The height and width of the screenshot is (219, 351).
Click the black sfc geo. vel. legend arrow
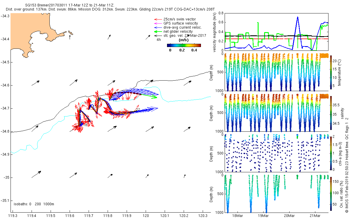click(x=158, y=36)
